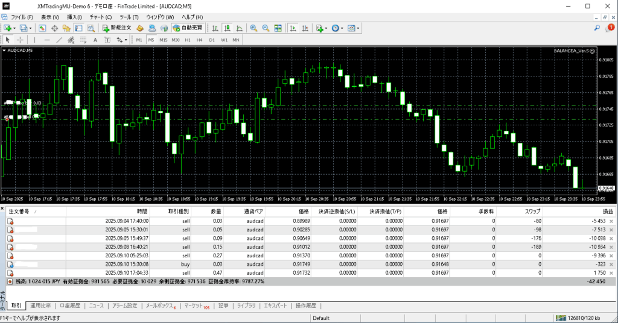Select the text label 'A' tool
The image size is (618, 323).
tap(95, 40)
